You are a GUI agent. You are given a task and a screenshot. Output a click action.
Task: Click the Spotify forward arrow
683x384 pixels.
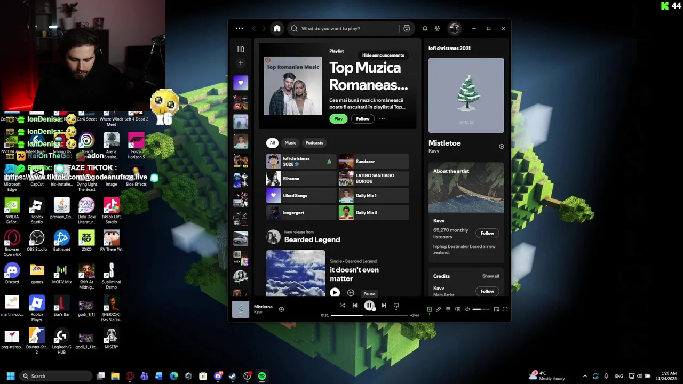point(265,28)
